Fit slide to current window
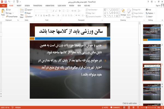Screen dimensions: 164x109 pos(162,107)
